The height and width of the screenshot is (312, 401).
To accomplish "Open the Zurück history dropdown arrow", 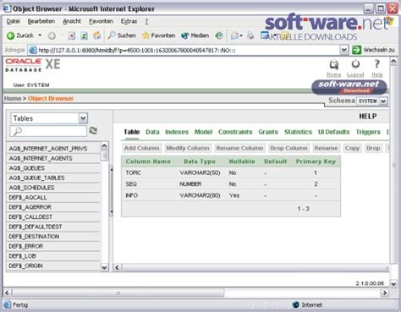I will coord(40,36).
